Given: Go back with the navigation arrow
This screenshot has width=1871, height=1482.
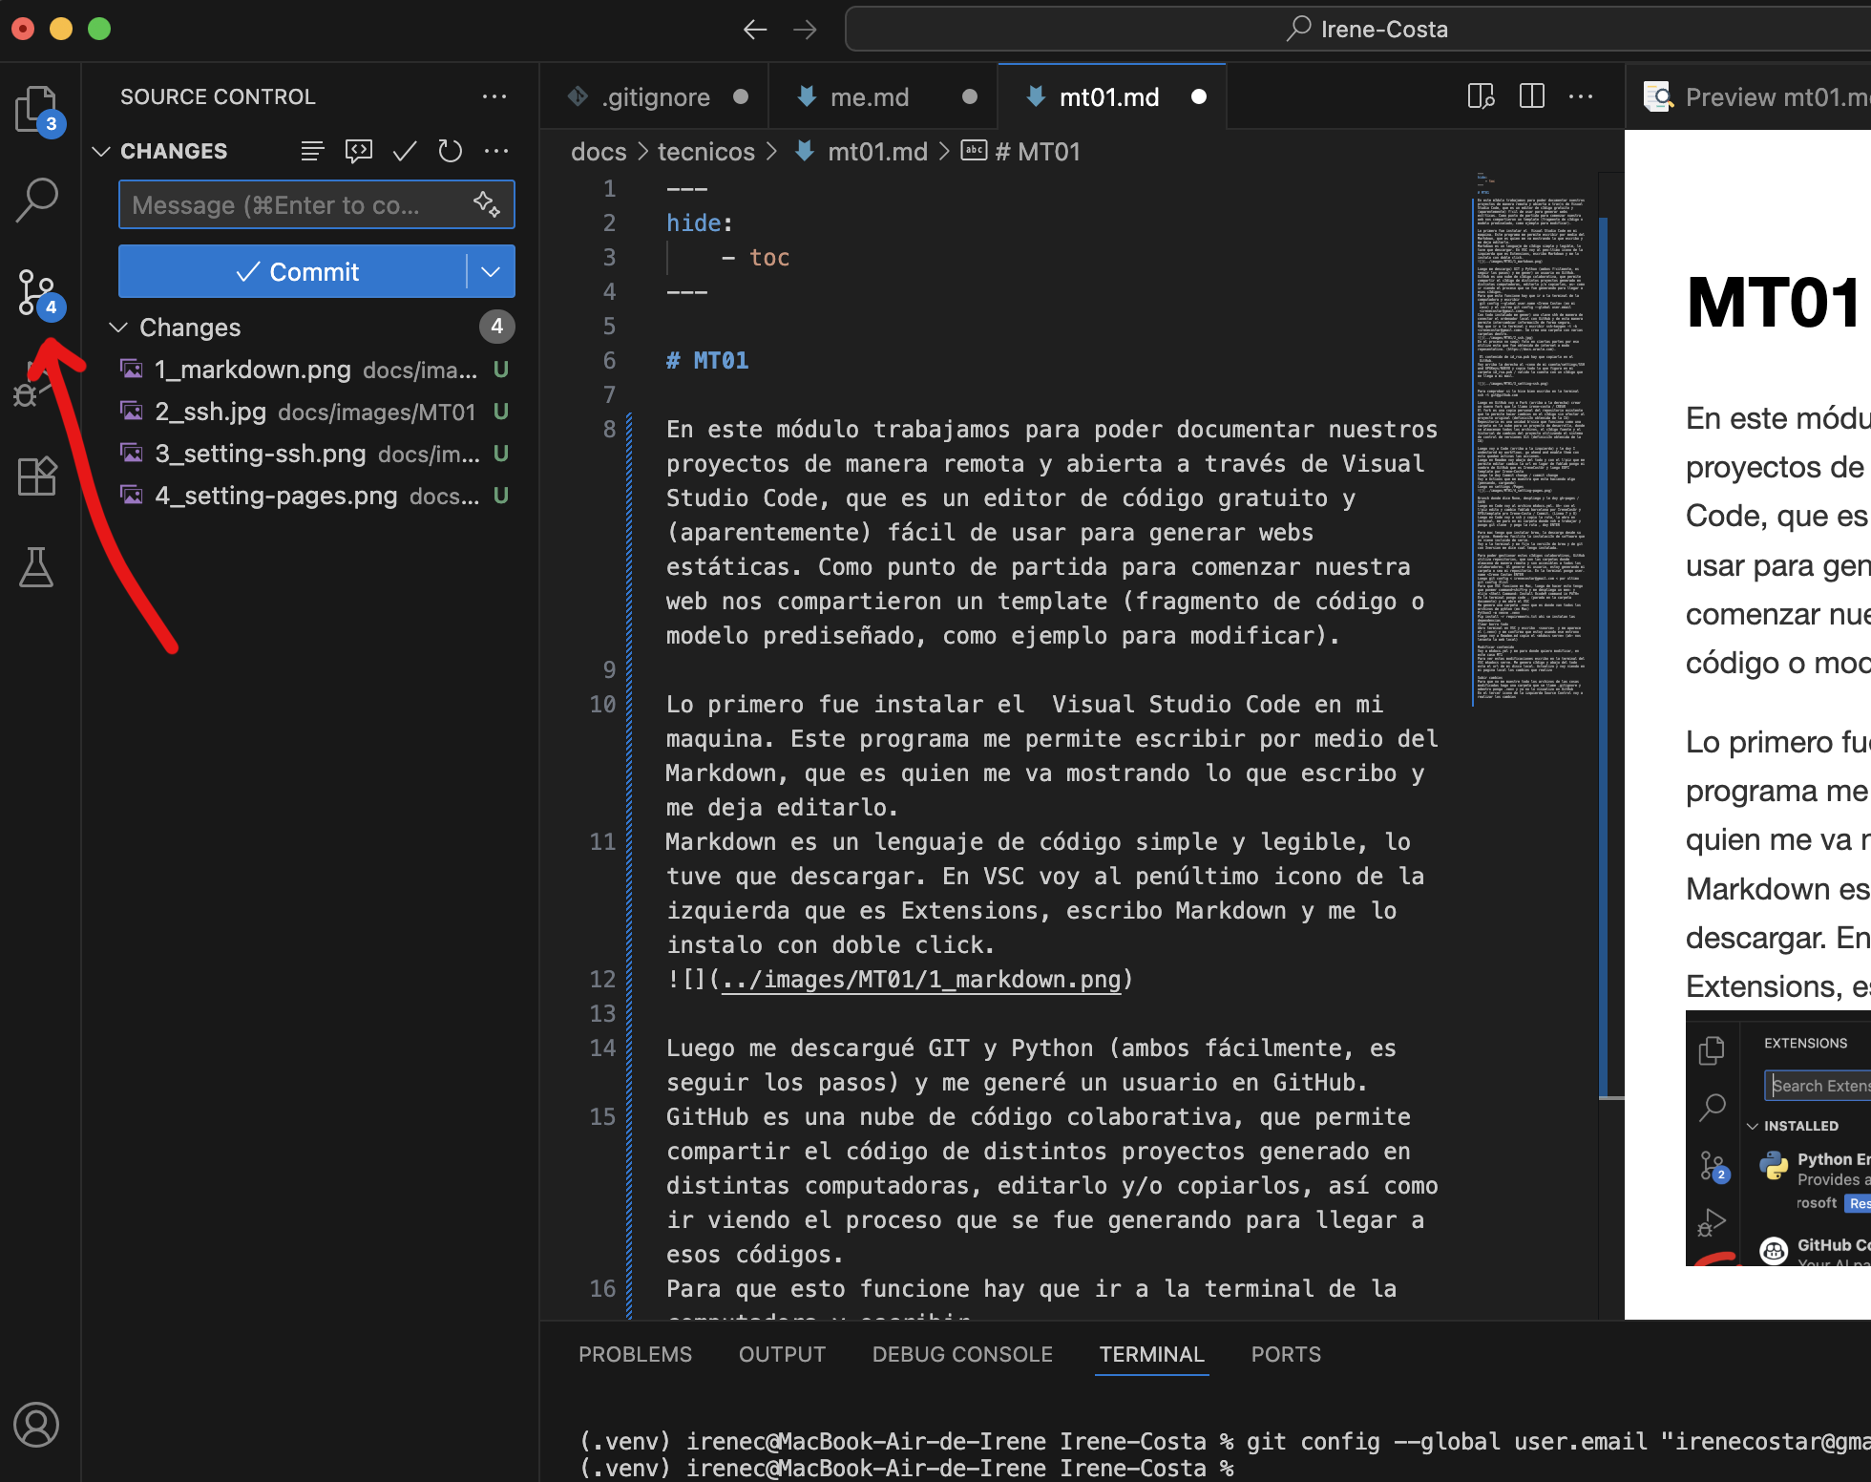Looking at the screenshot, I should click(x=755, y=30).
